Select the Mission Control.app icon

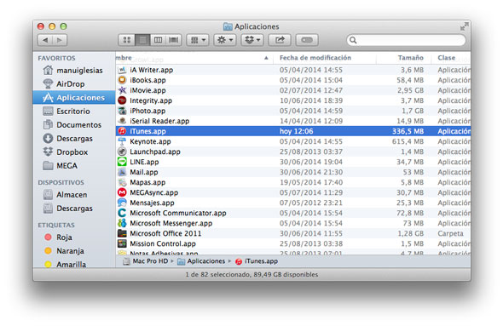[x=122, y=243]
